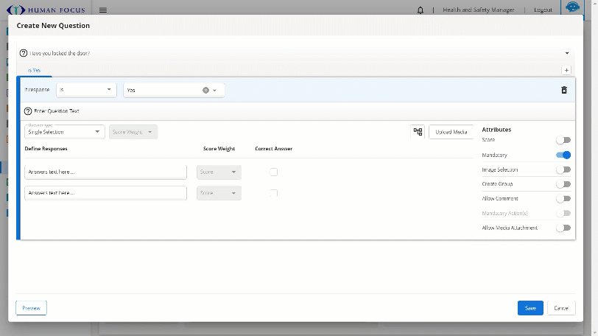Screen dimensions: 598x336
Task: Disable the Mandatory toggle
Action: tap(563, 155)
